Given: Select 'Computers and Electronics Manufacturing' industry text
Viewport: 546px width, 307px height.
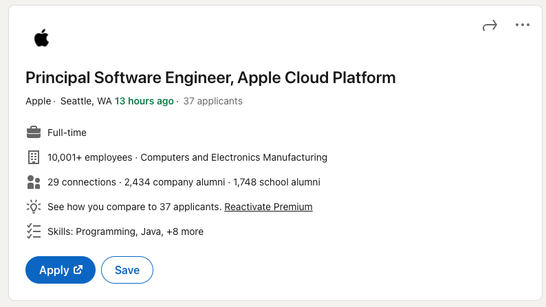Looking at the screenshot, I should (234, 157).
